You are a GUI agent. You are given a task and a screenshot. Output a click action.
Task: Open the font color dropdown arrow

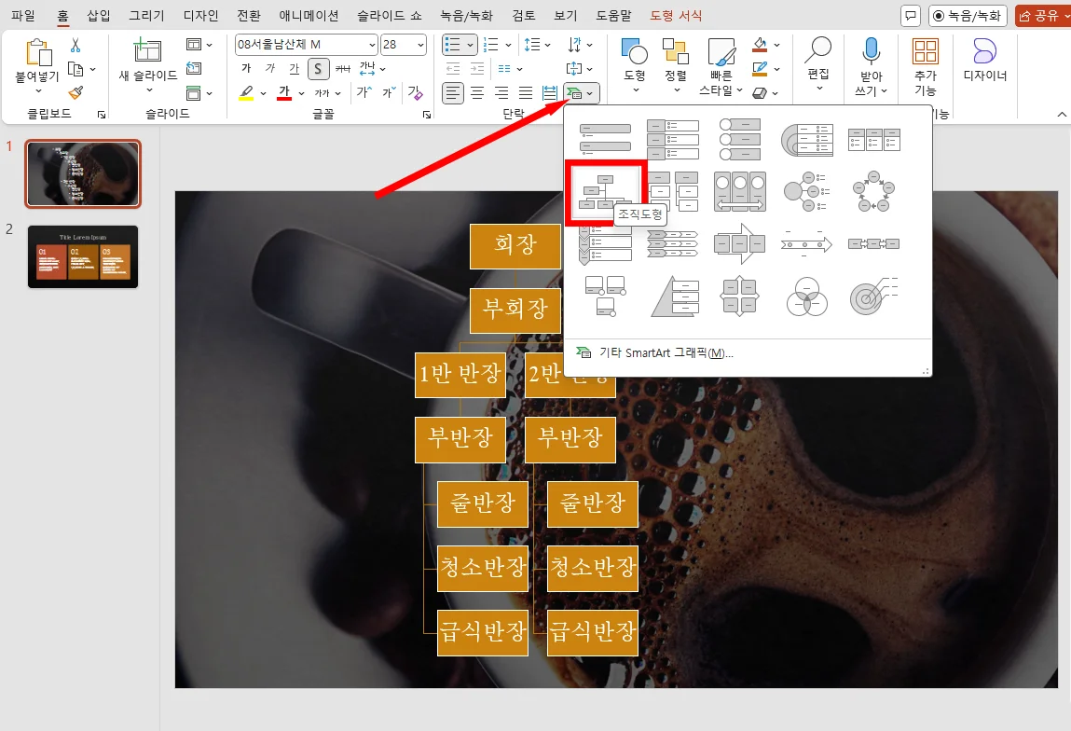pos(300,93)
